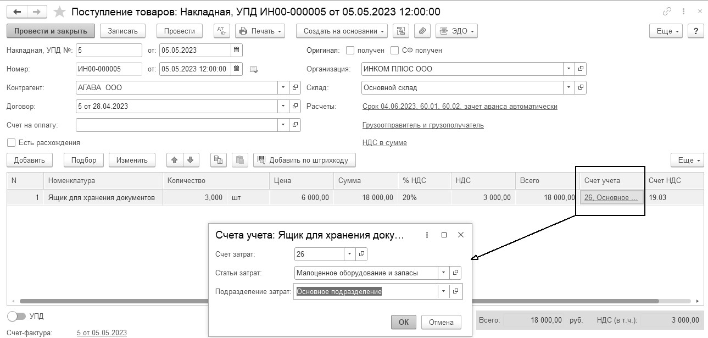Check СФ получен checkbox
Screen dimensions: 708x338
394,50
